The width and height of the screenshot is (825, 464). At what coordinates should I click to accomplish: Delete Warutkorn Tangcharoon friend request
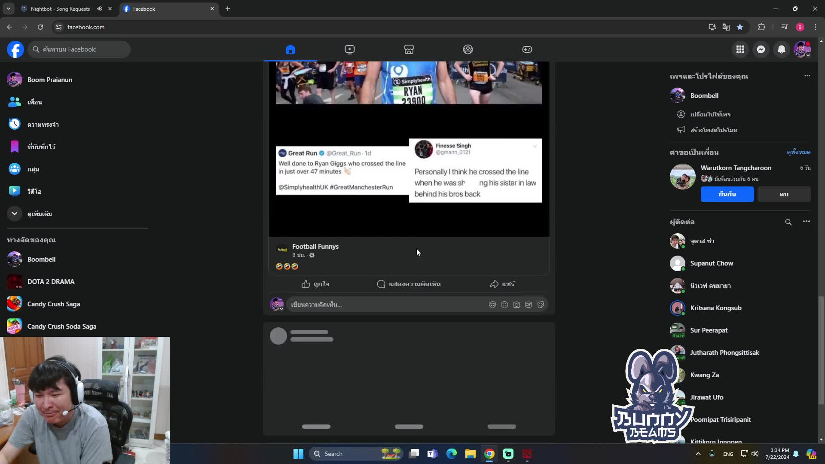tap(784, 194)
